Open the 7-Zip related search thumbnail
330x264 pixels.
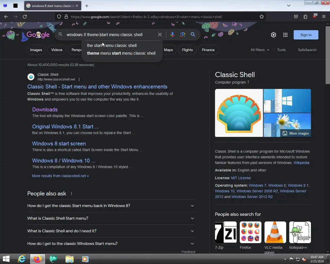click(x=226, y=232)
